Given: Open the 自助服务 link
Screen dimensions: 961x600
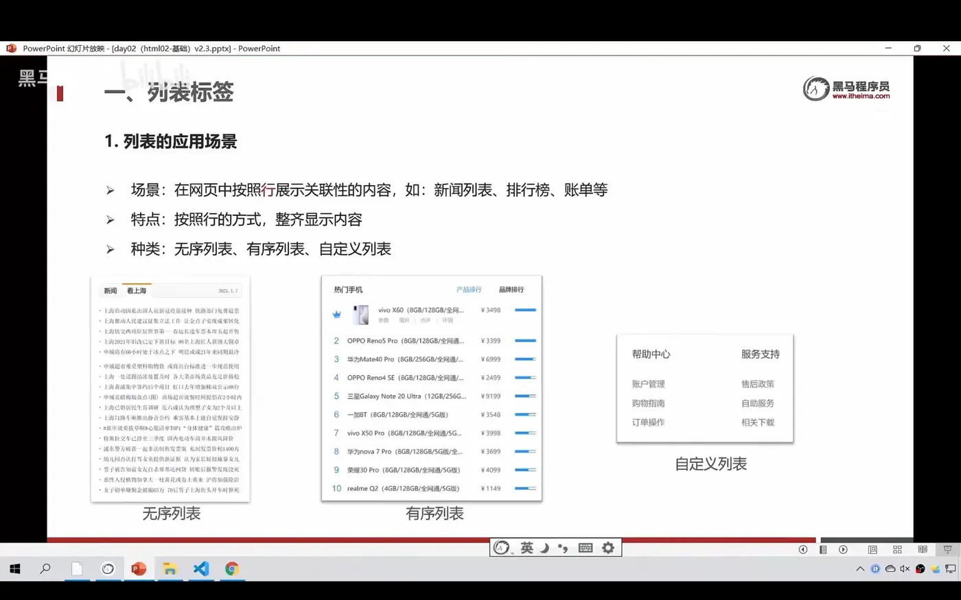Looking at the screenshot, I should point(758,403).
